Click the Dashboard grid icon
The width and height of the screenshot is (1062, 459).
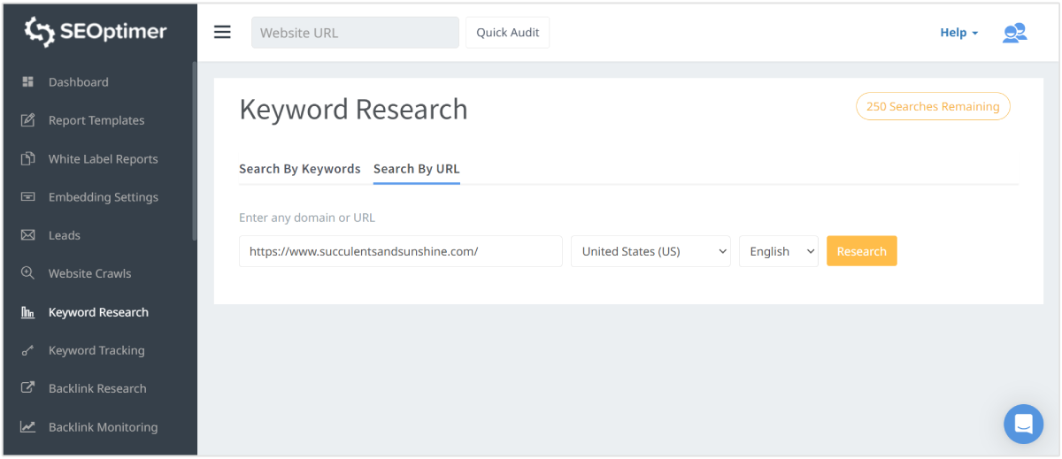click(x=28, y=82)
